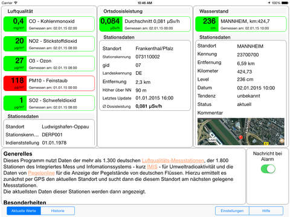This screenshot has height=217, width=290.
Task: Tap the green 236 cm level badge
Action: coord(207,24)
